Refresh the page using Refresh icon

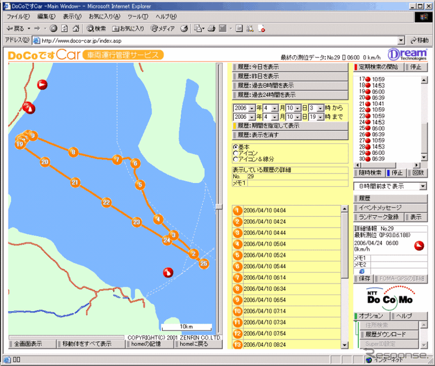pos(64,28)
